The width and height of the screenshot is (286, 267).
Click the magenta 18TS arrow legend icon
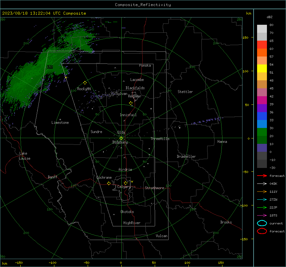tap(262, 215)
